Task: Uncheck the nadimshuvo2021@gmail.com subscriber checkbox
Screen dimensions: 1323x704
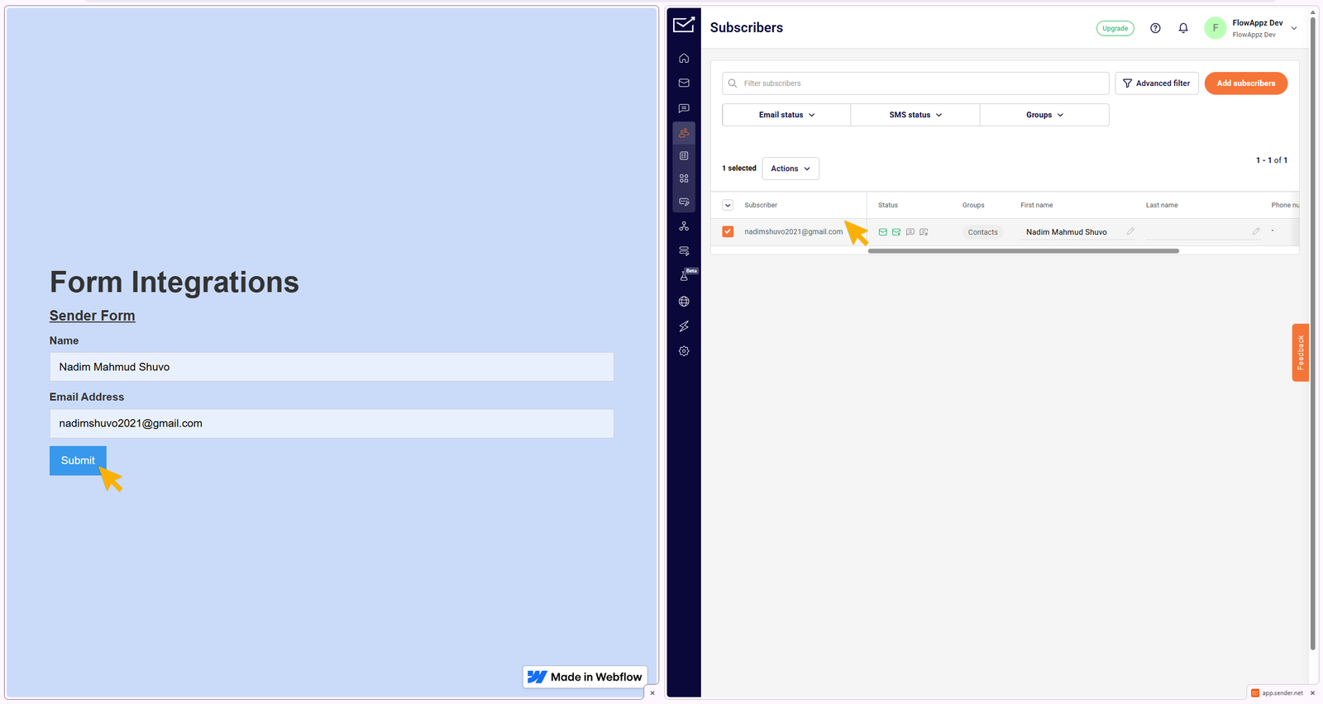Action: 728,232
